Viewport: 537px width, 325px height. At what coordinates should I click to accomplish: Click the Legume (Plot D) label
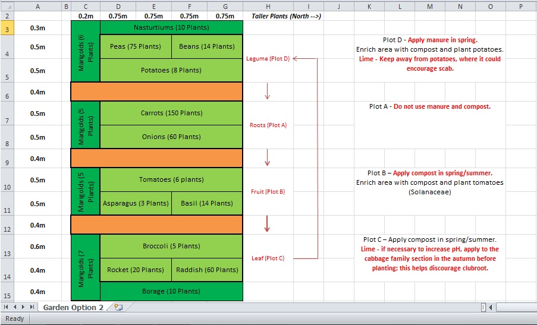(268, 59)
